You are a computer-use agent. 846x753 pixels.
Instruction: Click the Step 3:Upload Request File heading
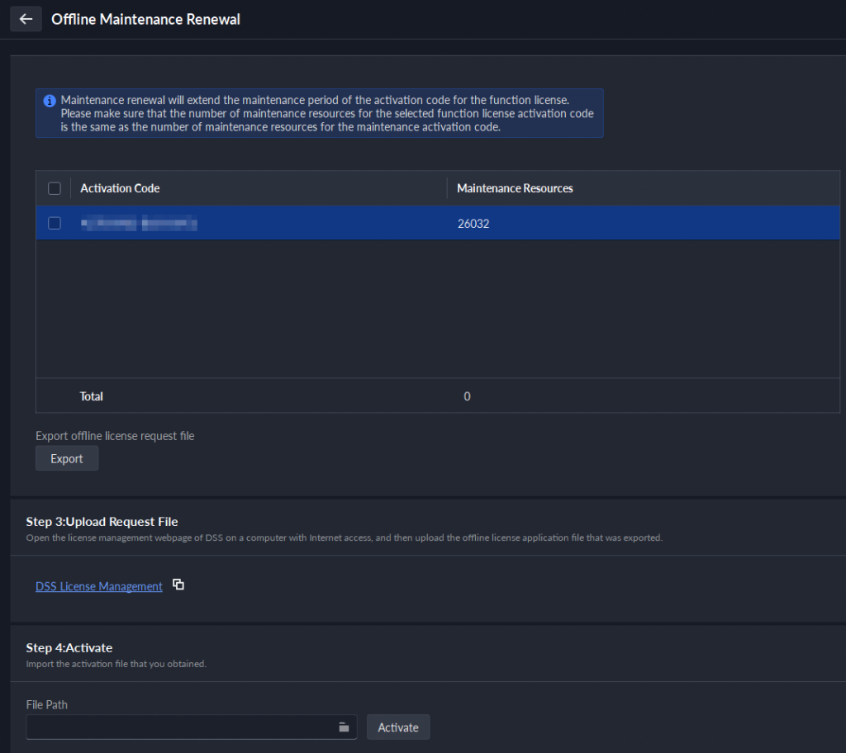[x=102, y=522]
